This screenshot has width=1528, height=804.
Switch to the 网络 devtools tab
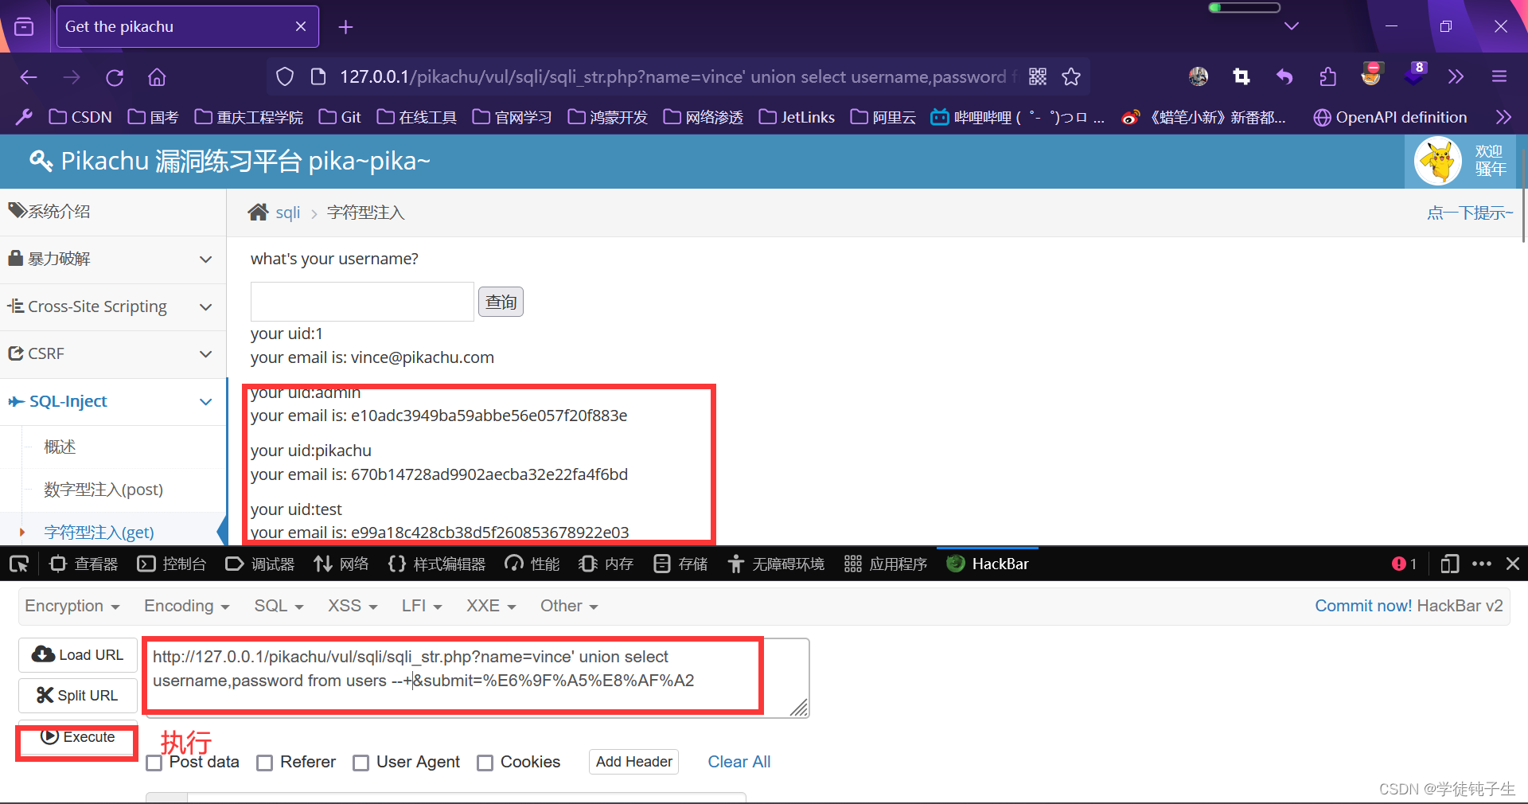[341, 564]
